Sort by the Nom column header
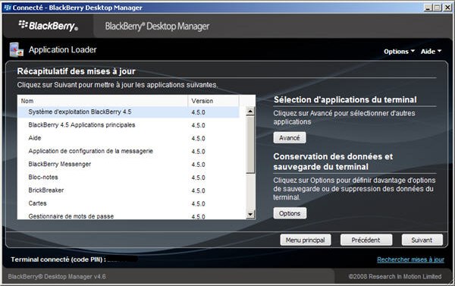Viewport: 455px width, 286px height. pyautogui.click(x=102, y=101)
